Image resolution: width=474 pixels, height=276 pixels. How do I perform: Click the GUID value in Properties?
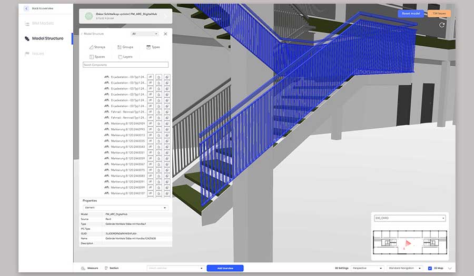pos(121,233)
